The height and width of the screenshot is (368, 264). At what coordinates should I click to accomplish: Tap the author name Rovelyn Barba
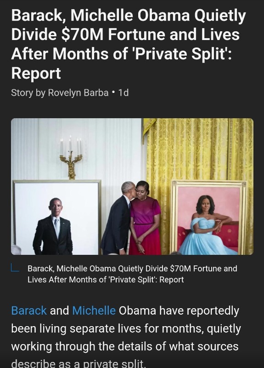click(78, 93)
